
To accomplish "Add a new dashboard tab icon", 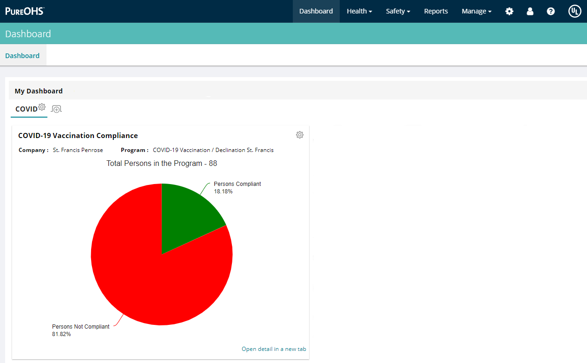I will 56,109.
